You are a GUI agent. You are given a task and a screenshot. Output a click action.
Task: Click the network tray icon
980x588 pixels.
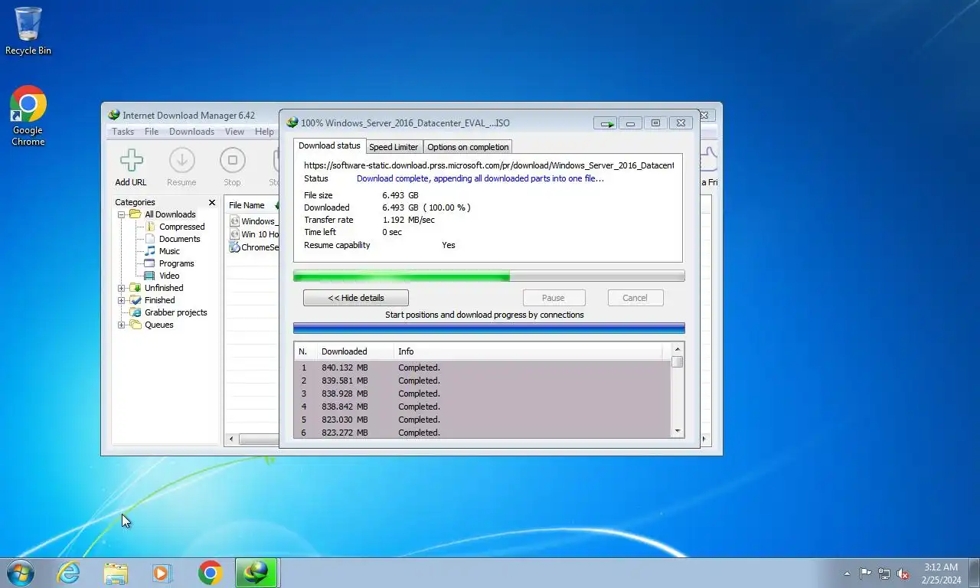pyautogui.click(x=884, y=573)
